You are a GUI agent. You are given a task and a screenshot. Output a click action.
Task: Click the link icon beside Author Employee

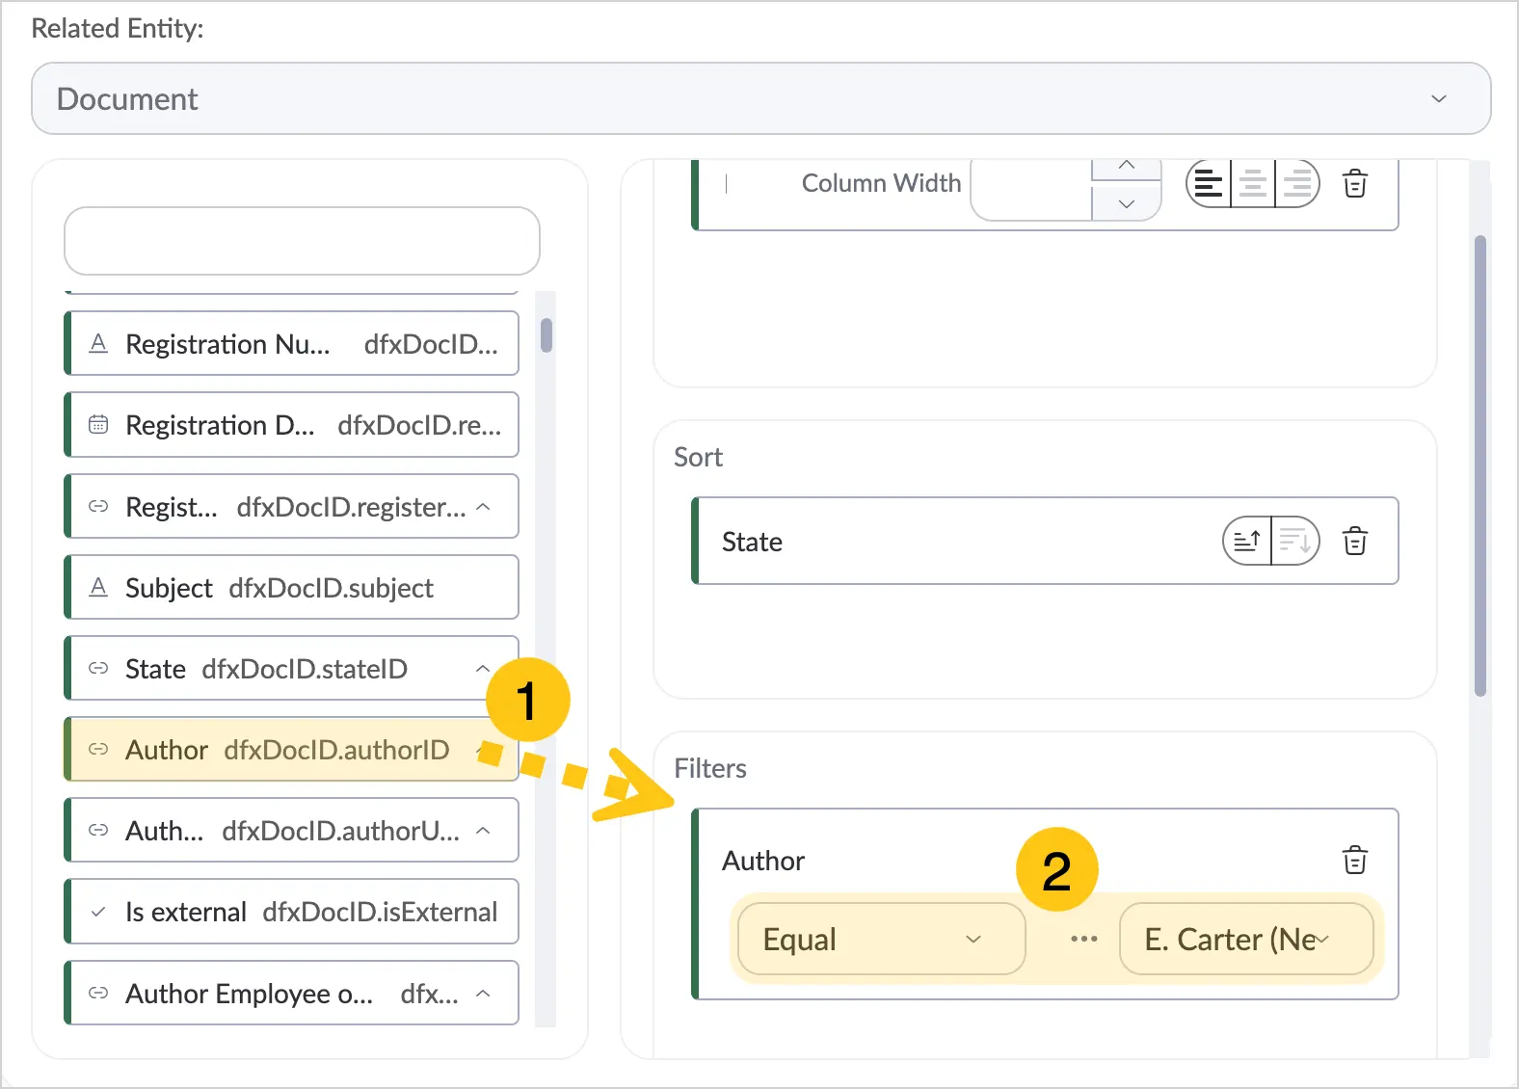[x=98, y=993]
